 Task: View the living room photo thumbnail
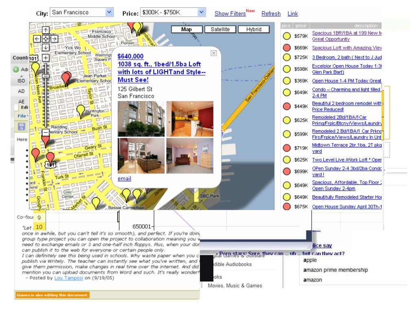click(141, 156)
